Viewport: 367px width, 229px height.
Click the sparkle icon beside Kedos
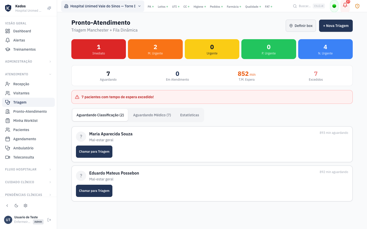[49, 8]
